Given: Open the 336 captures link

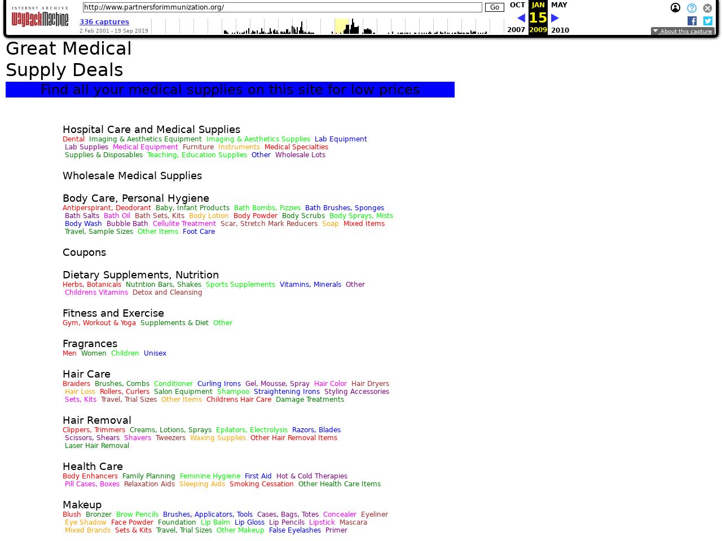Looking at the screenshot, I should [x=104, y=22].
